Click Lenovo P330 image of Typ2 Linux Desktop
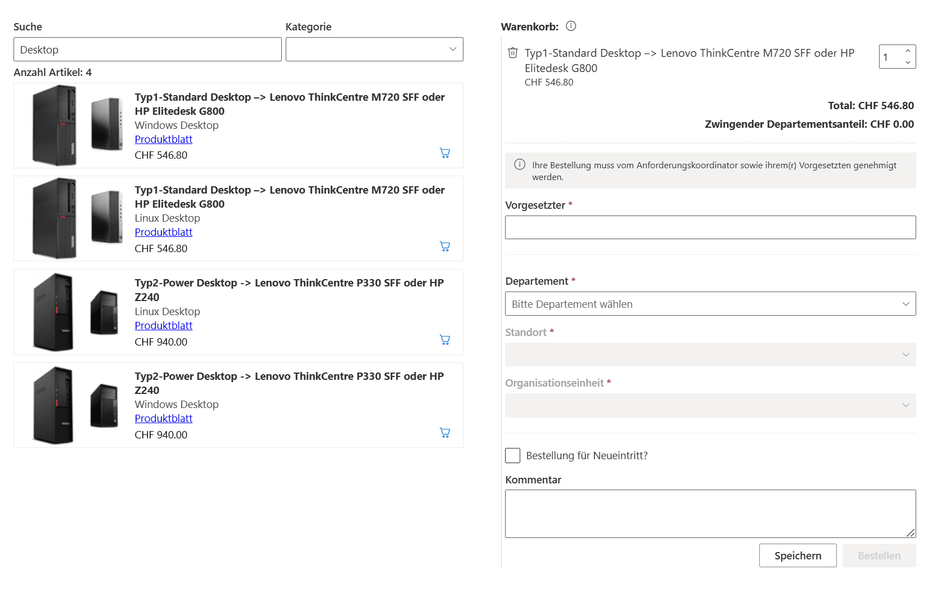 pos(53,312)
